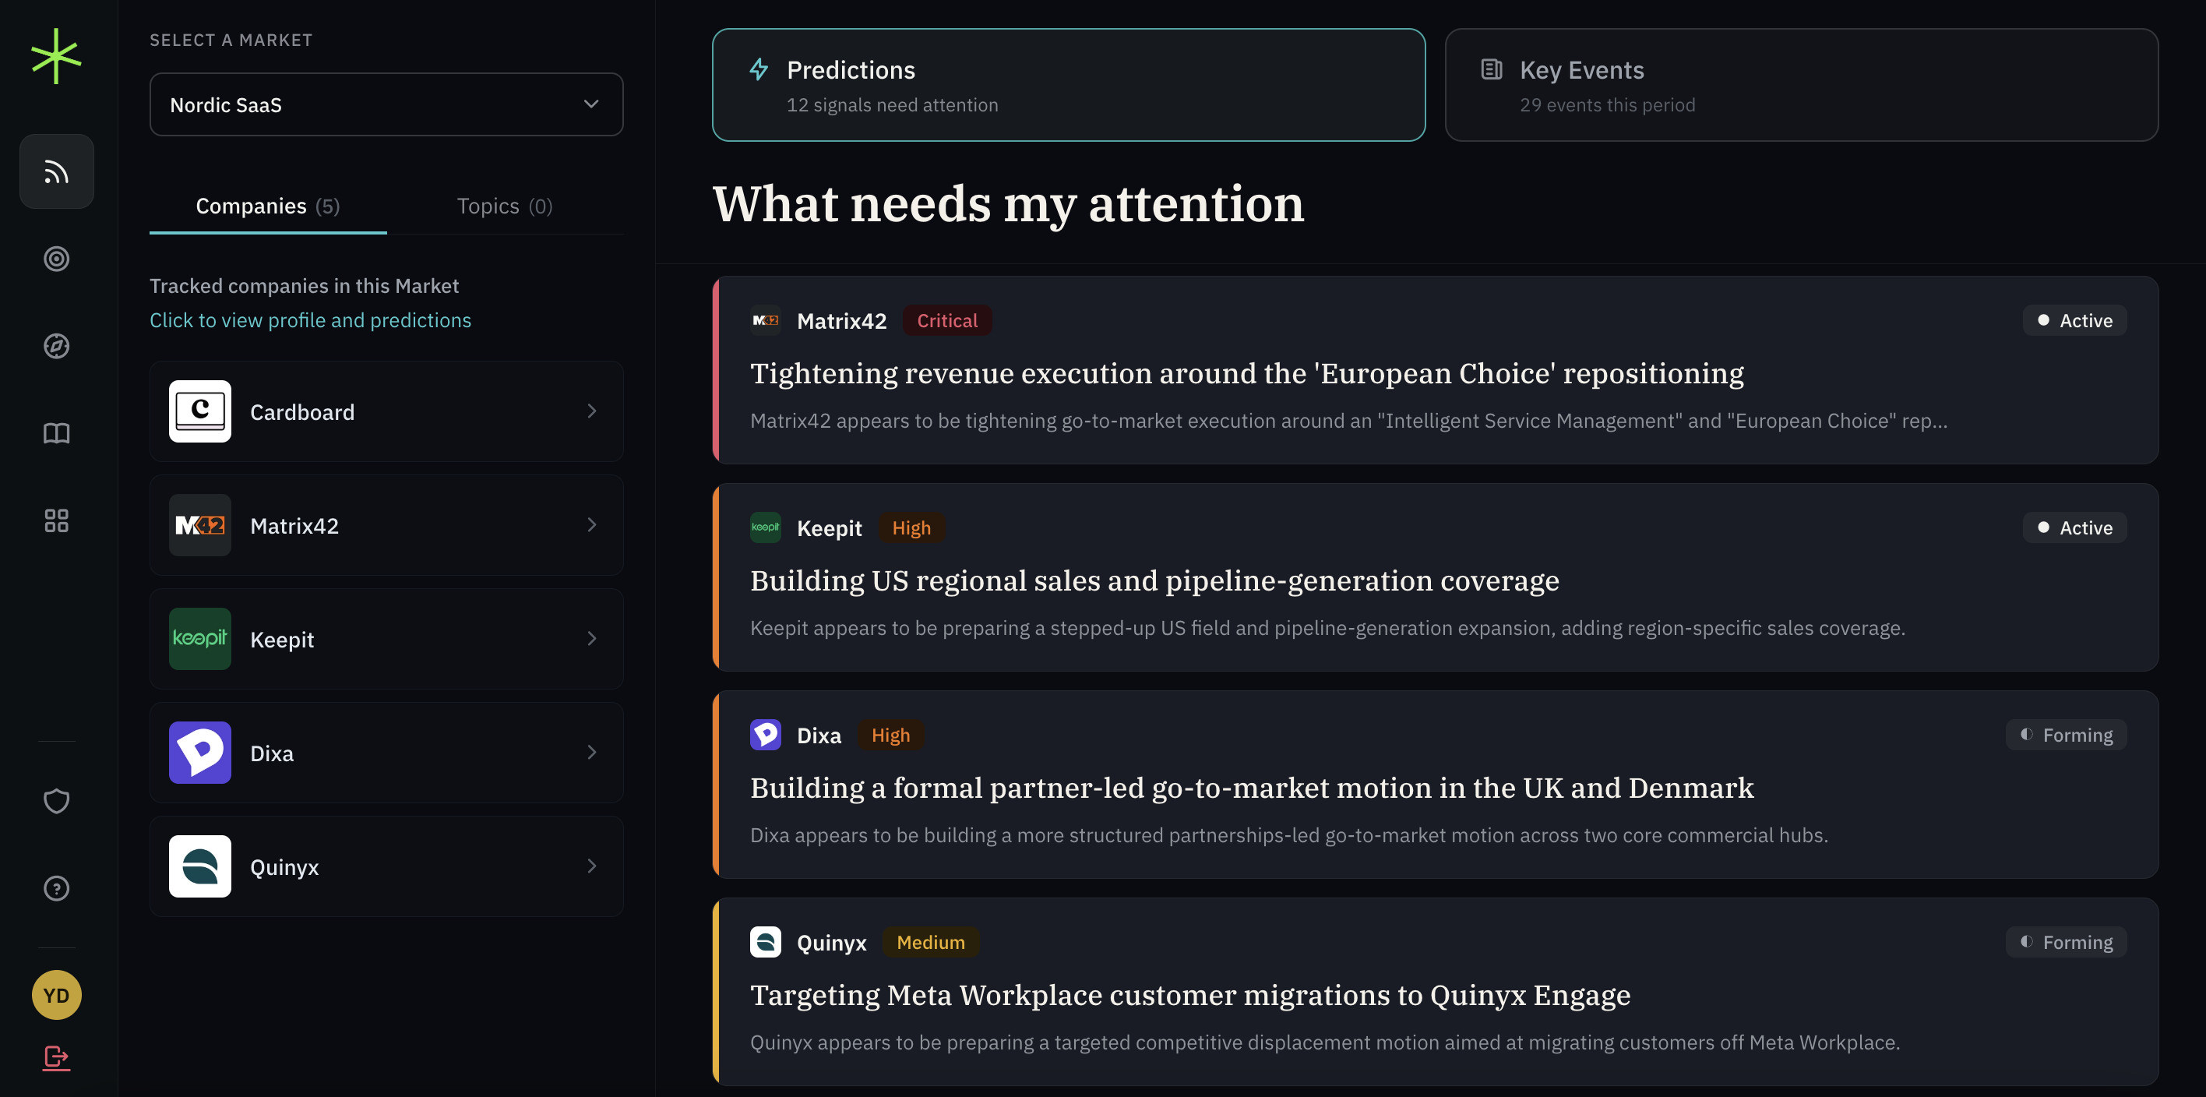Screen dimensions: 2206x1097
Task: Click Keepit name in High card
Action: click(x=829, y=528)
